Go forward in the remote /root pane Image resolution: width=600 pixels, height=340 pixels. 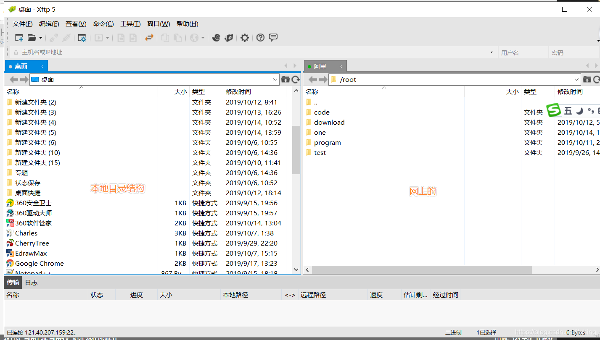323,79
